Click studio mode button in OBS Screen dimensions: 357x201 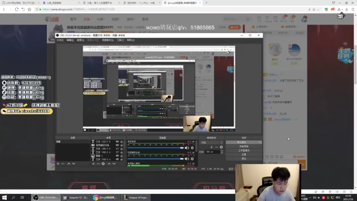click(244, 150)
